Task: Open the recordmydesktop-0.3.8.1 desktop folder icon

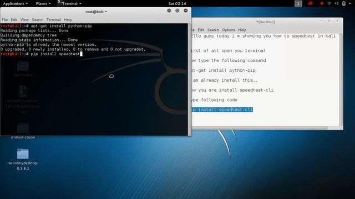Action: 23,154
